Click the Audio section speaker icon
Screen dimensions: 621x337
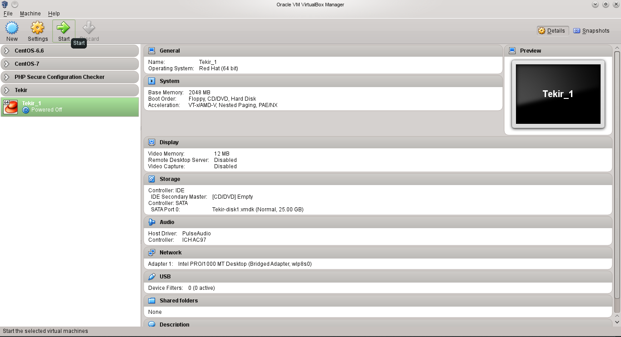point(152,222)
